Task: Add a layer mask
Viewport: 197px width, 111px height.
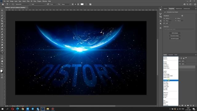Action: coord(182,105)
